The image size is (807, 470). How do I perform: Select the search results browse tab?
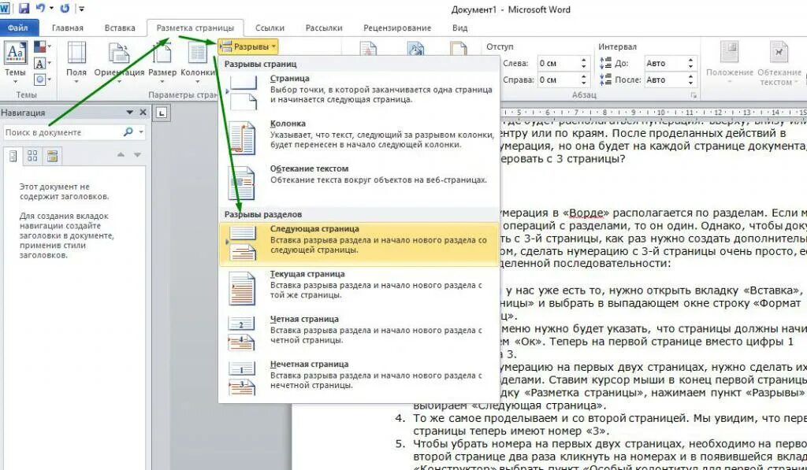point(53,156)
